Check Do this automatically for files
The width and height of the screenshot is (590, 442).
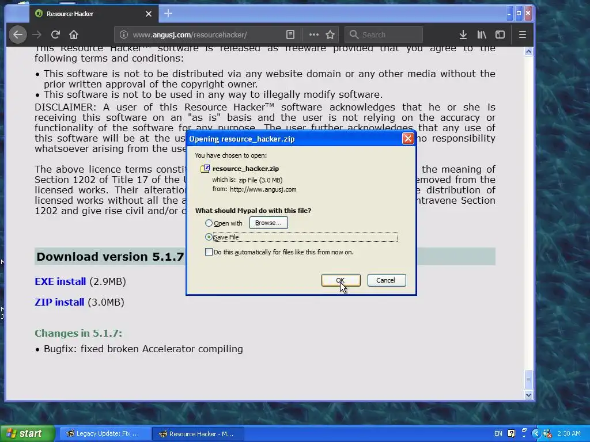[209, 252]
